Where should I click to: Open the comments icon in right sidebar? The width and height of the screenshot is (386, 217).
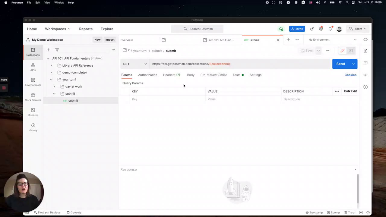365,63
